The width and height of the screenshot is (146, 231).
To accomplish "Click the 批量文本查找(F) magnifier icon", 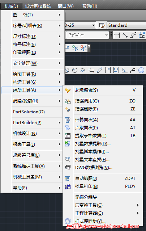I will tap(68, 159).
